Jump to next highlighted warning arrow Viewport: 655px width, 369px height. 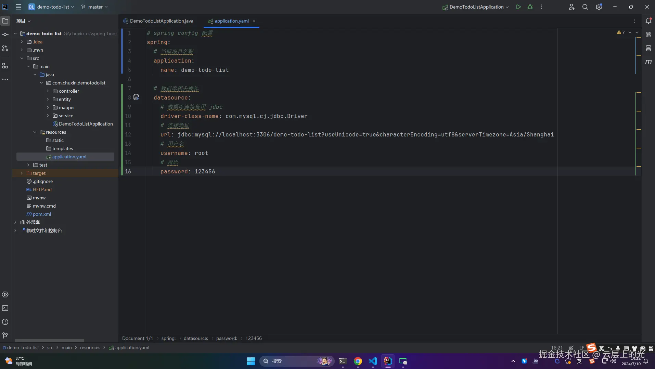[x=637, y=32]
